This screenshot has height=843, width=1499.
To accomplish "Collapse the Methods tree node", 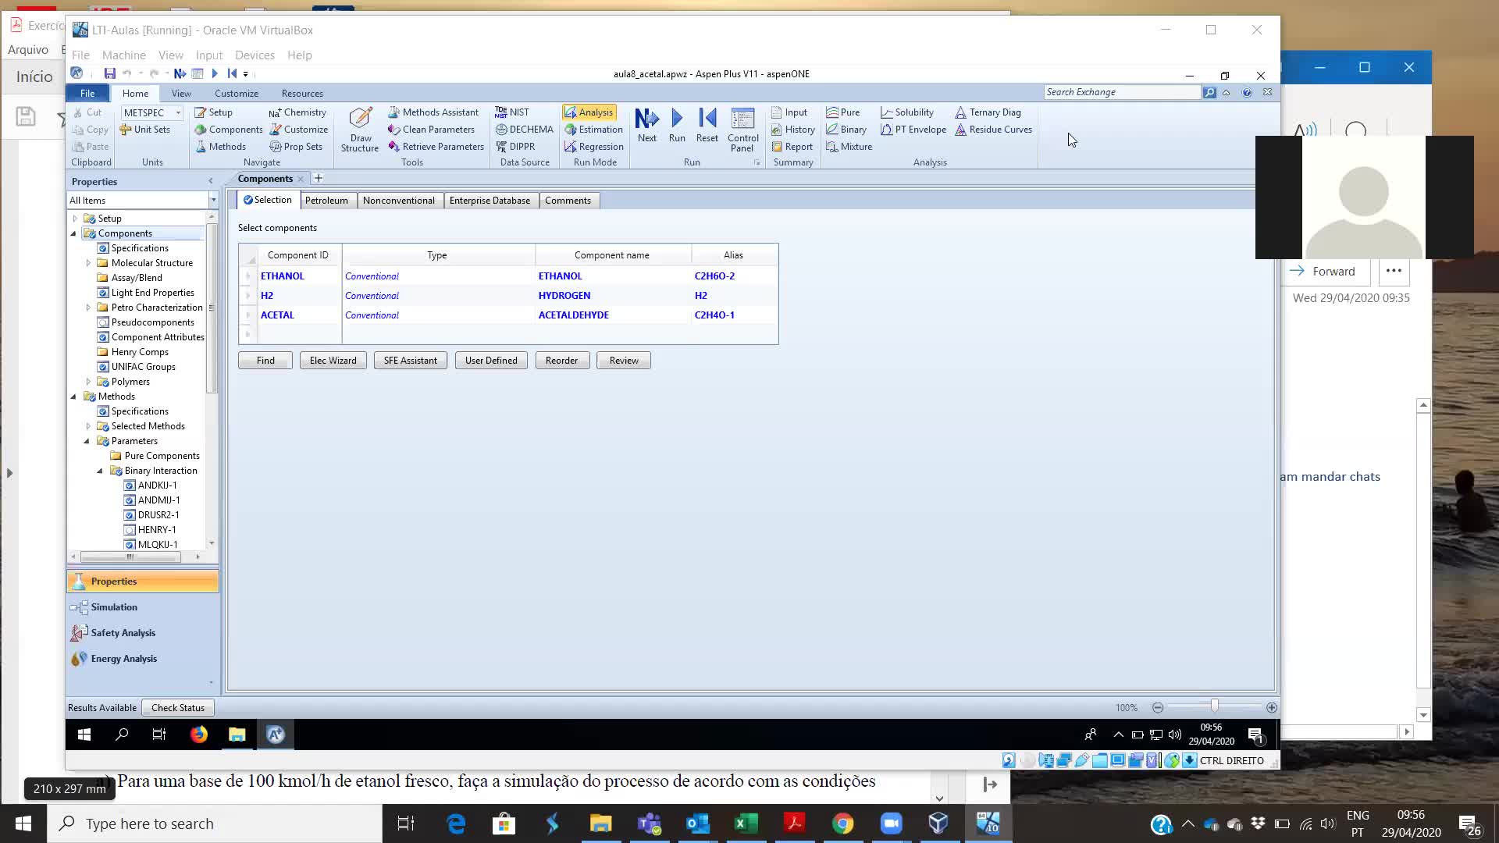I will pyautogui.click(x=74, y=397).
